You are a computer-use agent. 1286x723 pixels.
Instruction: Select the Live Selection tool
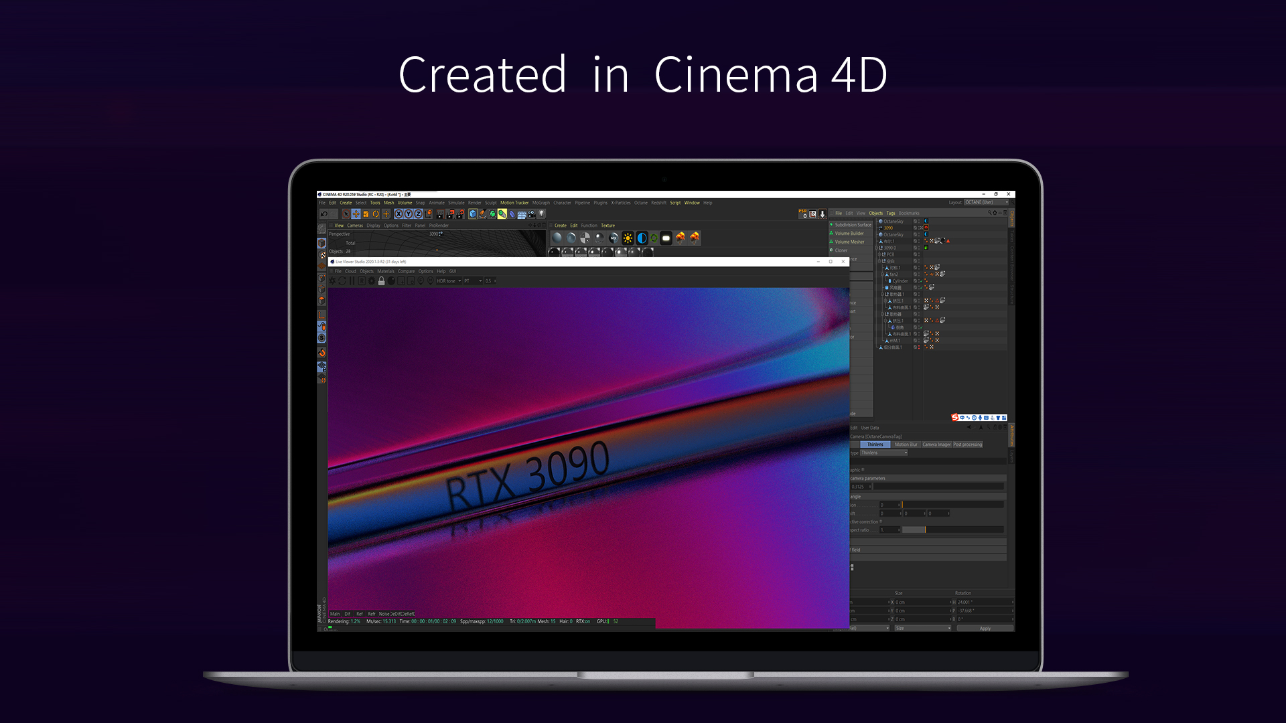click(x=346, y=214)
